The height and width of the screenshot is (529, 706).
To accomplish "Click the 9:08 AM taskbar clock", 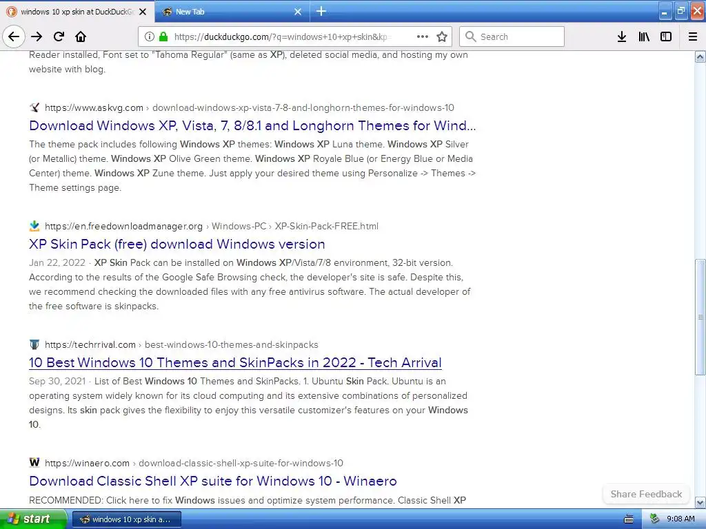I will click(x=680, y=519).
